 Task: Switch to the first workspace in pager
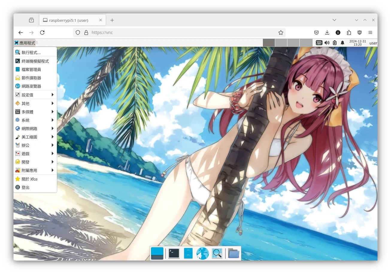tap(269, 43)
